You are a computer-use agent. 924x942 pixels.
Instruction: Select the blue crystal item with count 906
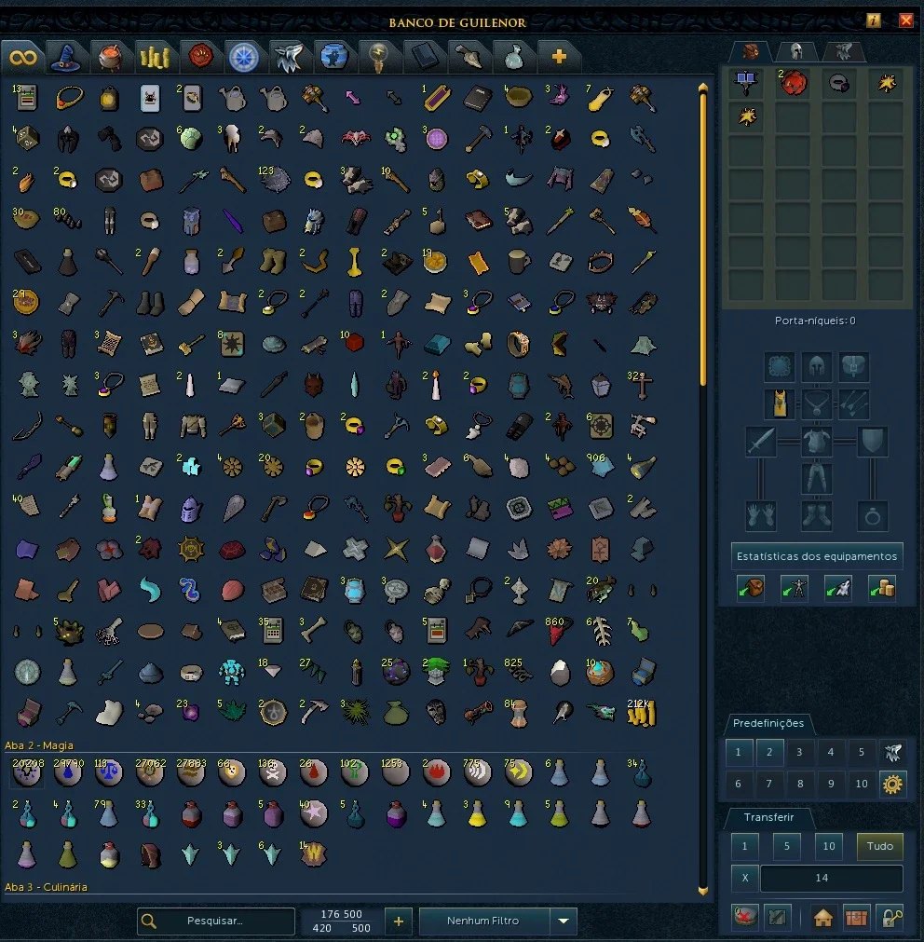coord(601,466)
